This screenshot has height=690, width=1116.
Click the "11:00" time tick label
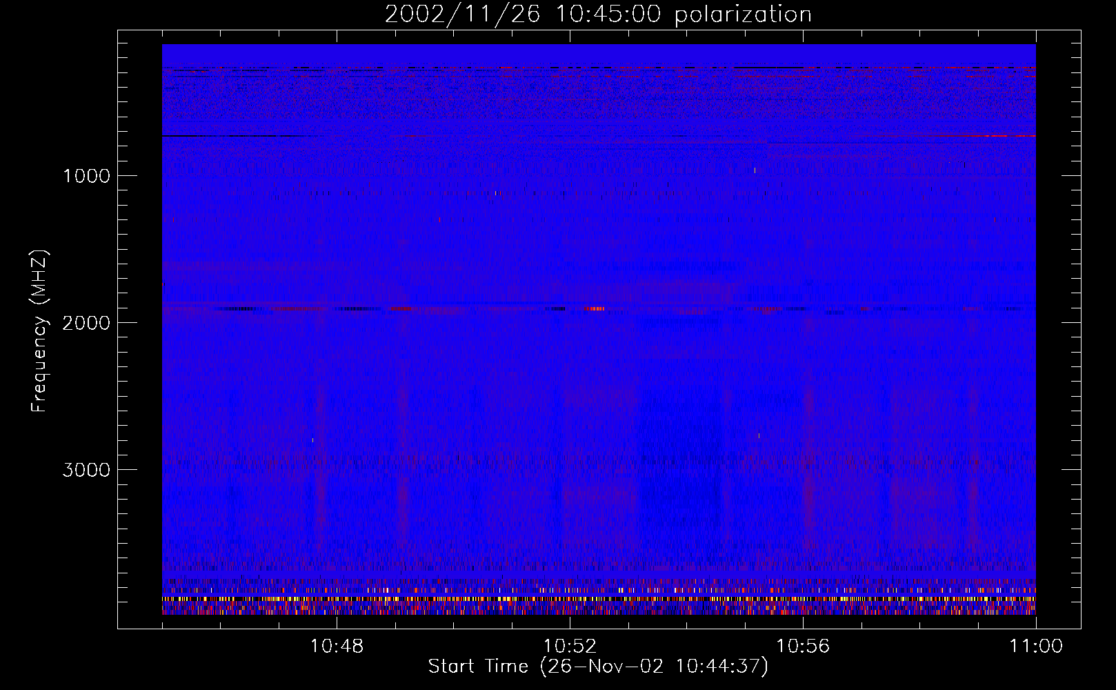click(x=1036, y=647)
